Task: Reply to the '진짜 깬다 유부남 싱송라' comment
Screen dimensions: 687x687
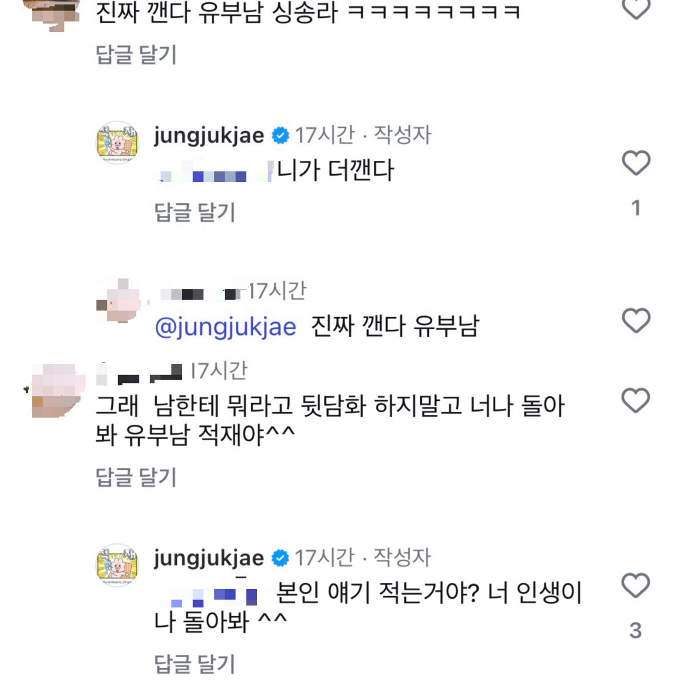Action: coord(136,55)
